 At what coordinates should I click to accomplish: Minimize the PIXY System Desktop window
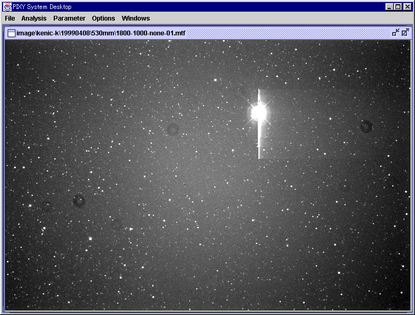389,7
